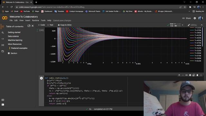Collapse the header with chevron up
Screen dimensions: 206x116
[x=202, y=25]
